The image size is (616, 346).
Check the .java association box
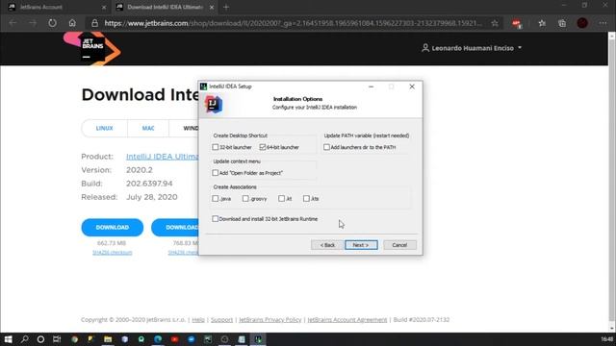tap(215, 199)
